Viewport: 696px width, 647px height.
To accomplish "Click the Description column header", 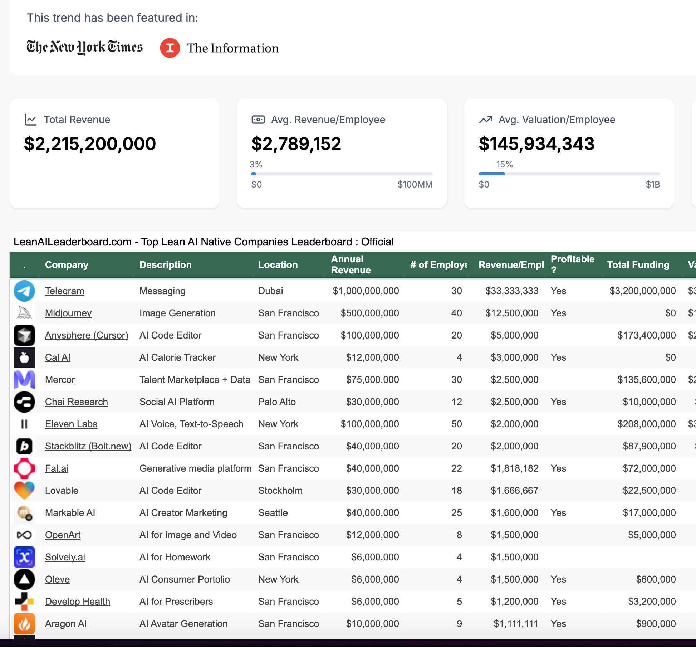I will click(166, 265).
